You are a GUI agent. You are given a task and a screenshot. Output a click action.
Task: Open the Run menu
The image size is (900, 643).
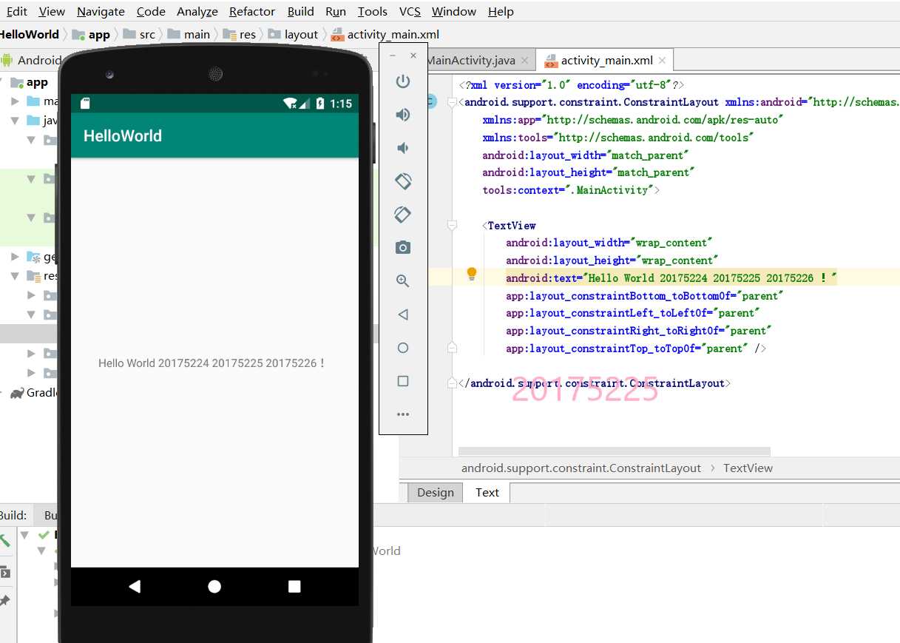336,11
